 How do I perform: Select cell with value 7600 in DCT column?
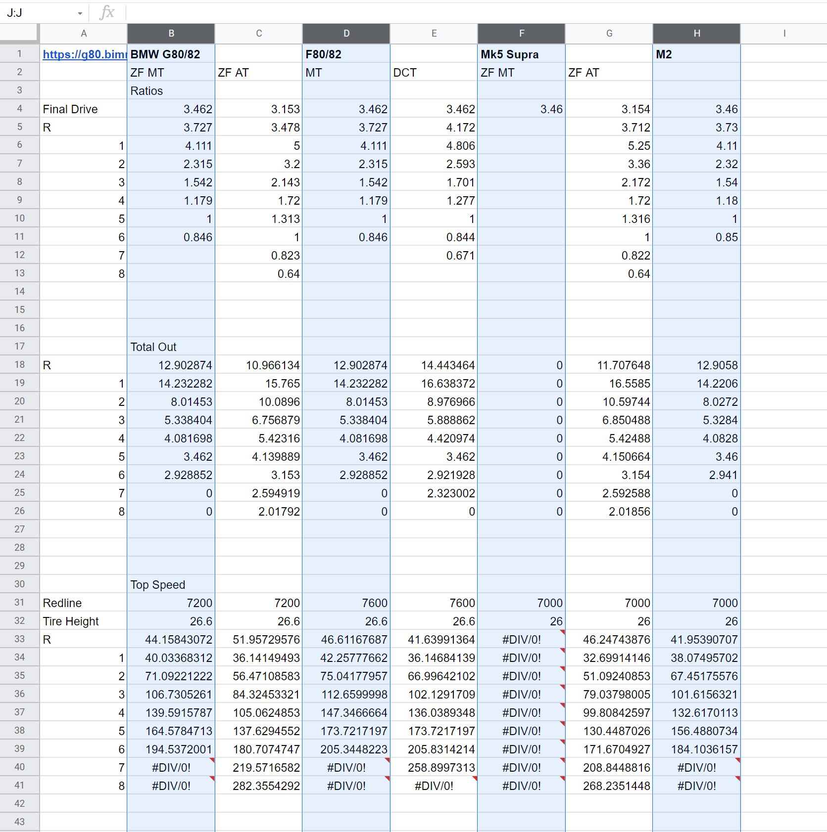[434, 603]
